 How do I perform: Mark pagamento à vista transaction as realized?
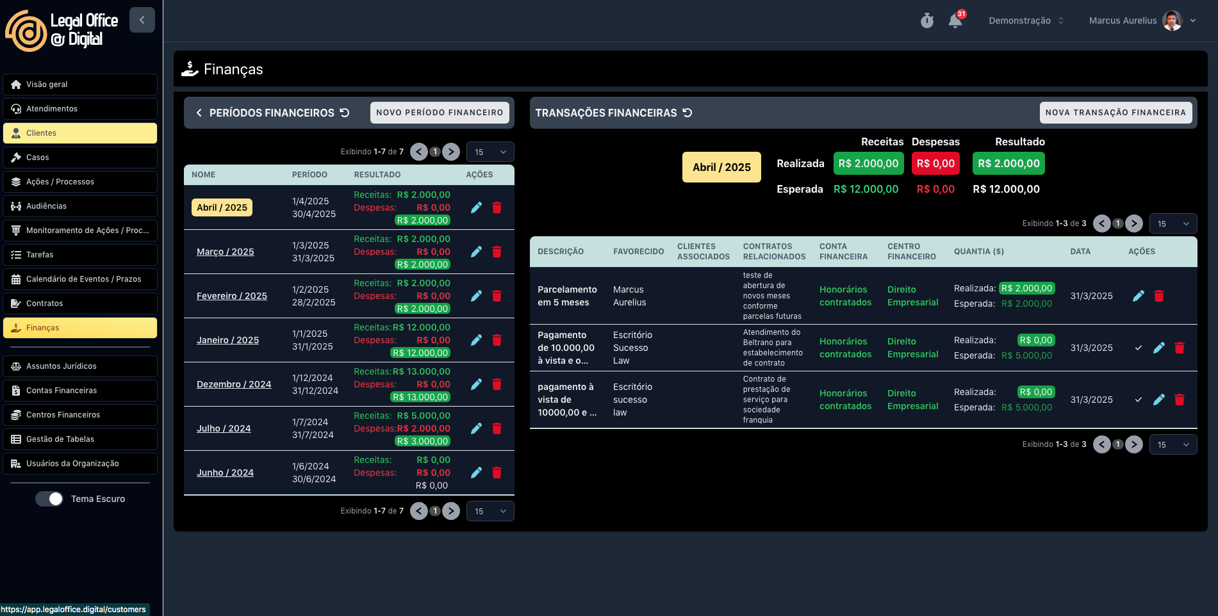pos(1138,400)
